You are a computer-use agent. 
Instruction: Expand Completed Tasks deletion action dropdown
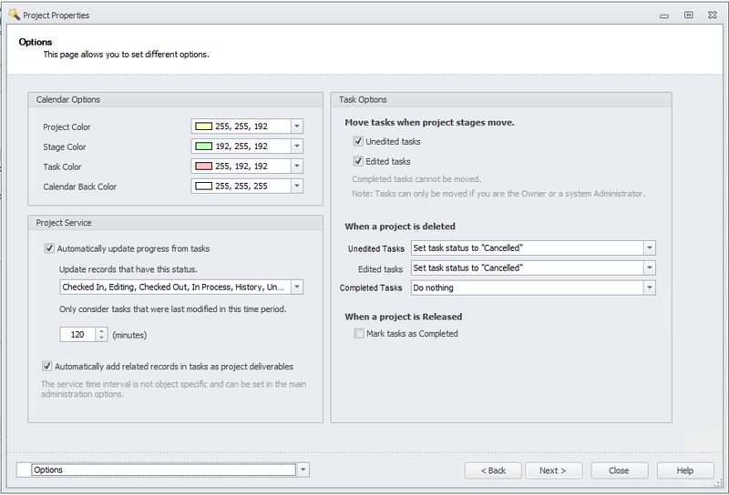click(650, 288)
